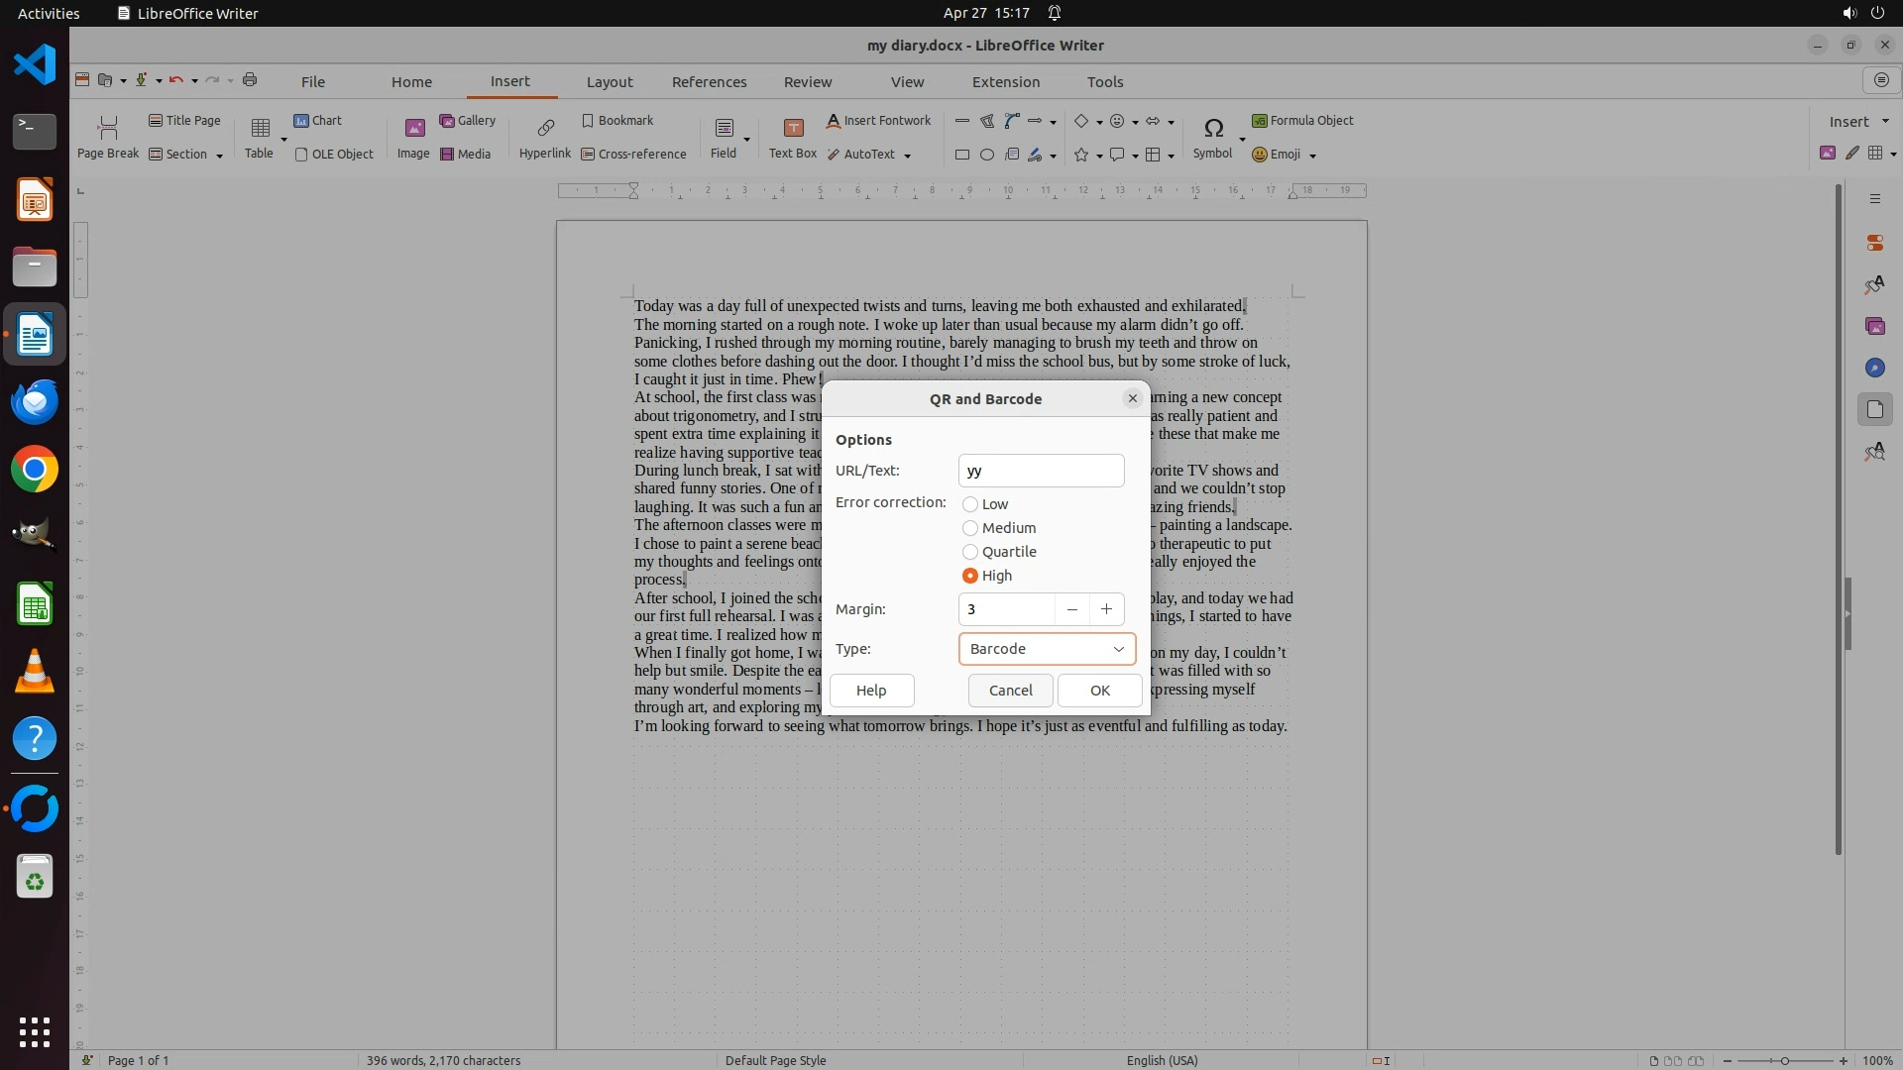The height and width of the screenshot is (1070, 1903).
Task: Click the Hyperlink icon
Action: tap(545, 128)
